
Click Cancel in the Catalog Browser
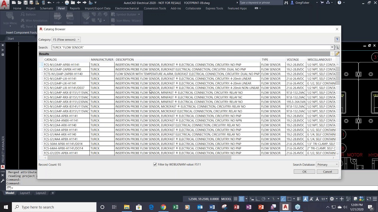(x=328, y=172)
